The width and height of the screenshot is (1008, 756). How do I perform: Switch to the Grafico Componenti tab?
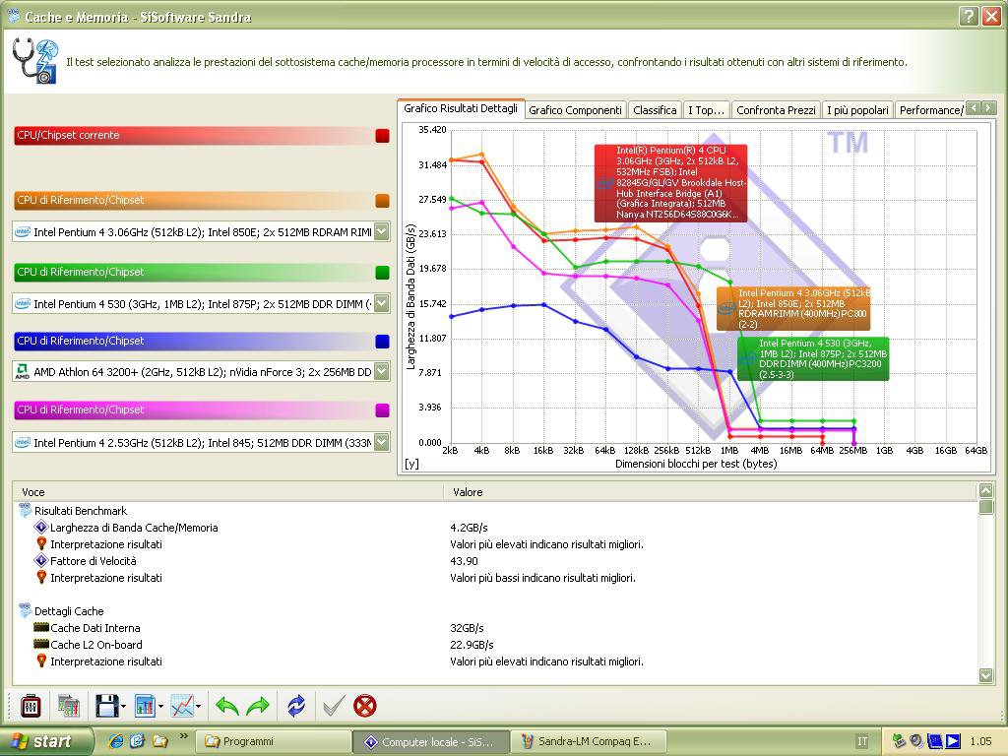tap(575, 110)
